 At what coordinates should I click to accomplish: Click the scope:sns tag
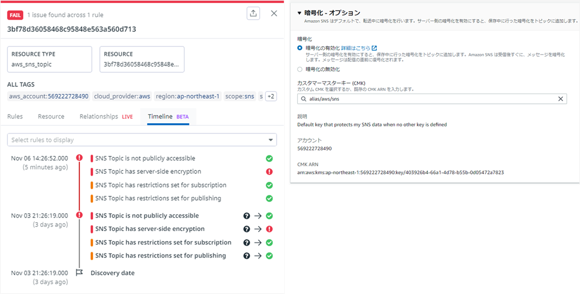(x=239, y=96)
